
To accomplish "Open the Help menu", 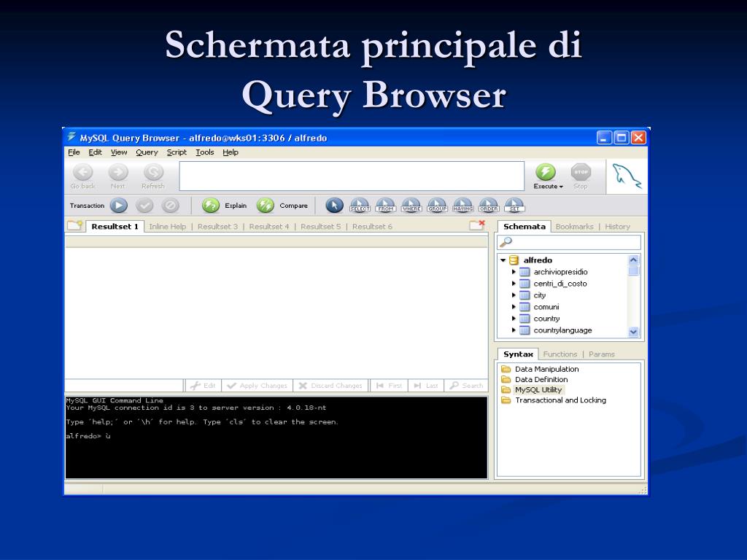I will click(x=231, y=152).
